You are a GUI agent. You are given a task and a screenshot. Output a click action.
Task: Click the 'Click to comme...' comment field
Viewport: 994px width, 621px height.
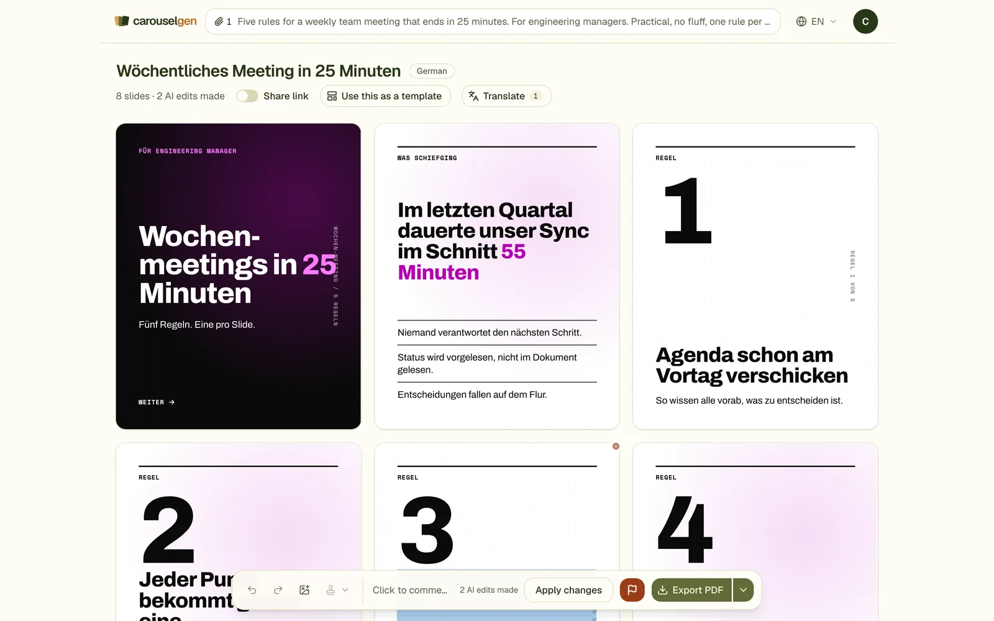[x=410, y=590]
